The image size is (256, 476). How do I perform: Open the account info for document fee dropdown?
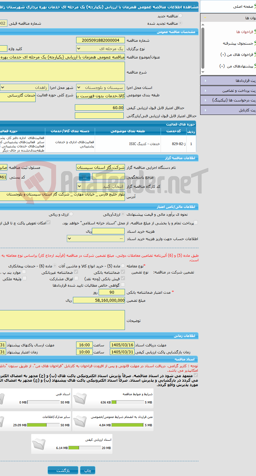96,239
